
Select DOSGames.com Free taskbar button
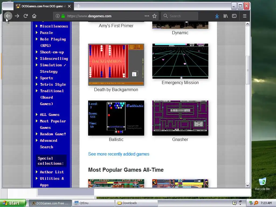(50, 203)
